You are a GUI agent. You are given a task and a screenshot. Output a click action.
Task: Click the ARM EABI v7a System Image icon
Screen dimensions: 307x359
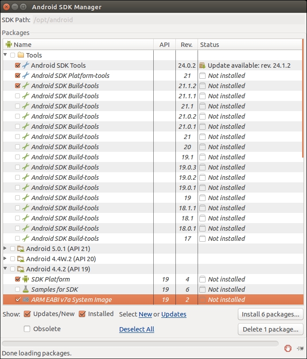(x=26, y=300)
